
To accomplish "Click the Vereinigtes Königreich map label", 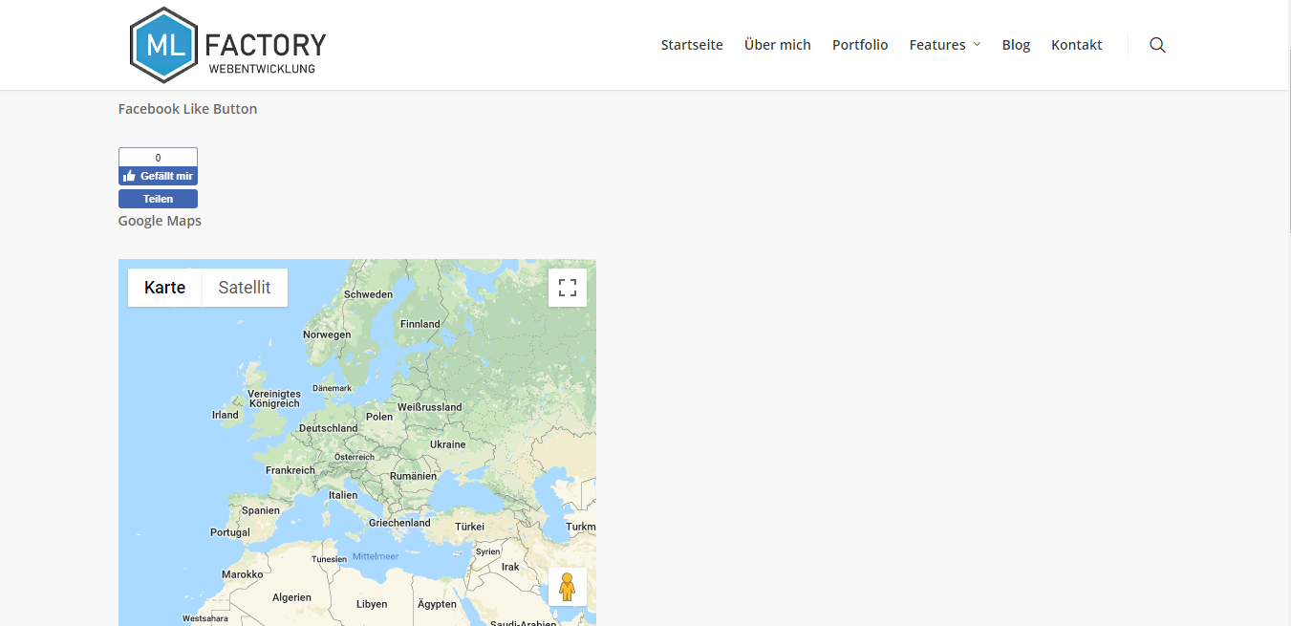I will pos(274,399).
